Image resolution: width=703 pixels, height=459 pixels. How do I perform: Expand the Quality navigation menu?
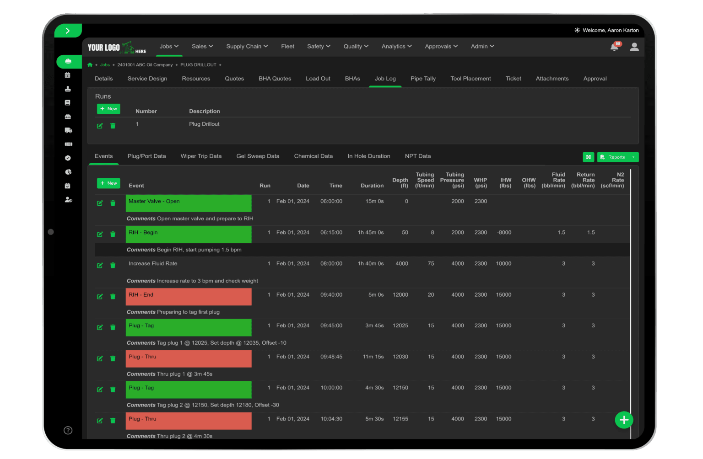coord(356,46)
